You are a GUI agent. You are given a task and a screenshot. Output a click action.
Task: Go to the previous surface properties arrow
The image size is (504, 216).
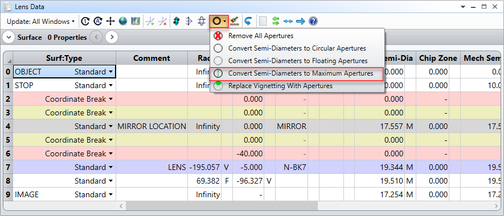[x=96, y=37]
